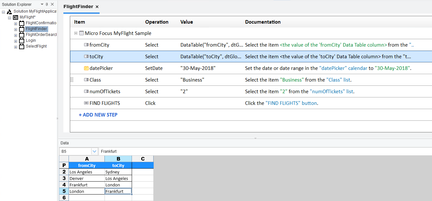Expand the FlightConfirmation tree node
Viewport: 432px width, 201px height.
point(16,23)
